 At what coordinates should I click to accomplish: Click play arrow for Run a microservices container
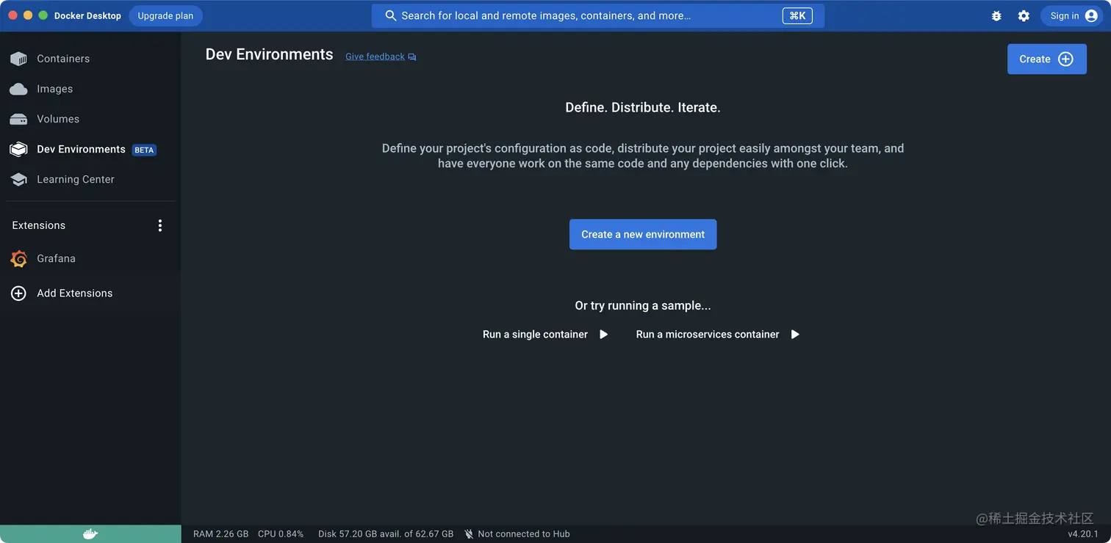[794, 335]
